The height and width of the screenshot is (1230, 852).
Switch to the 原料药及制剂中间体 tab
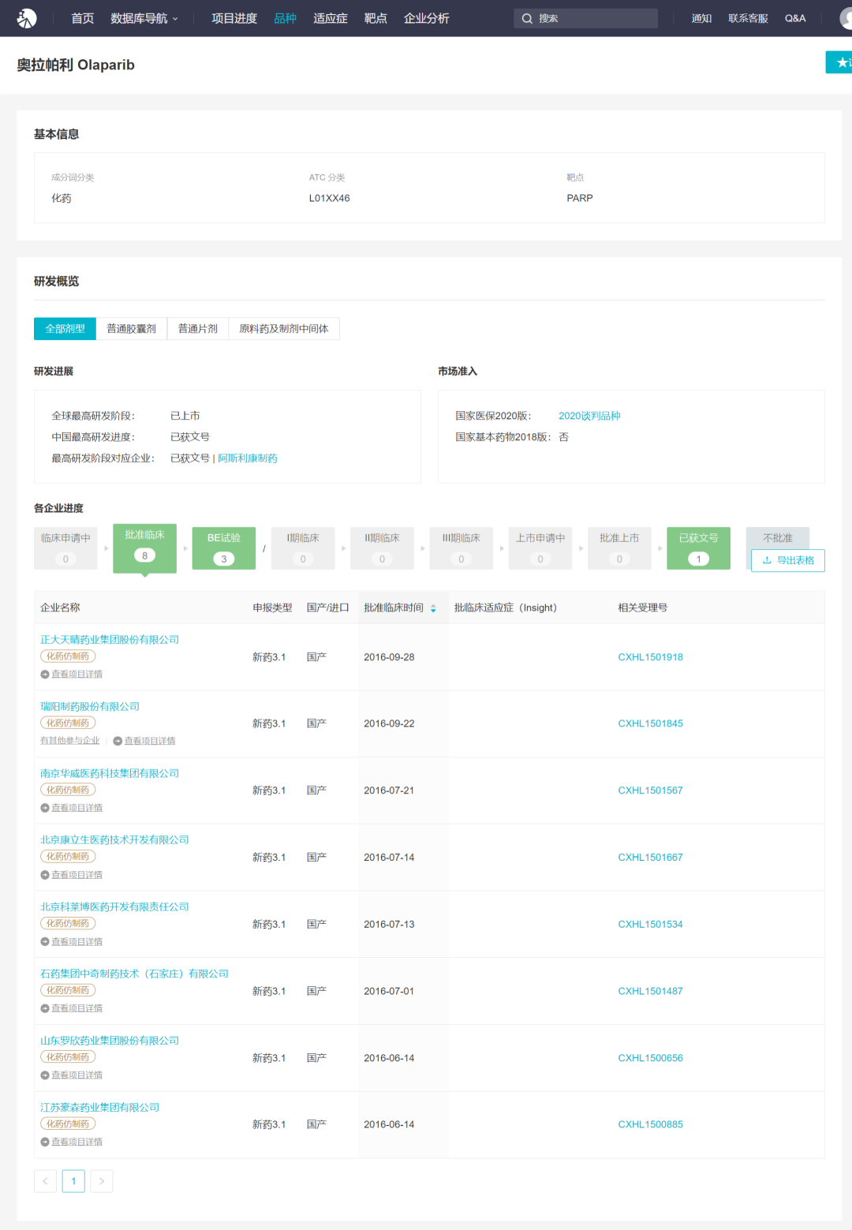pyautogui.click(x=284, y=329)
